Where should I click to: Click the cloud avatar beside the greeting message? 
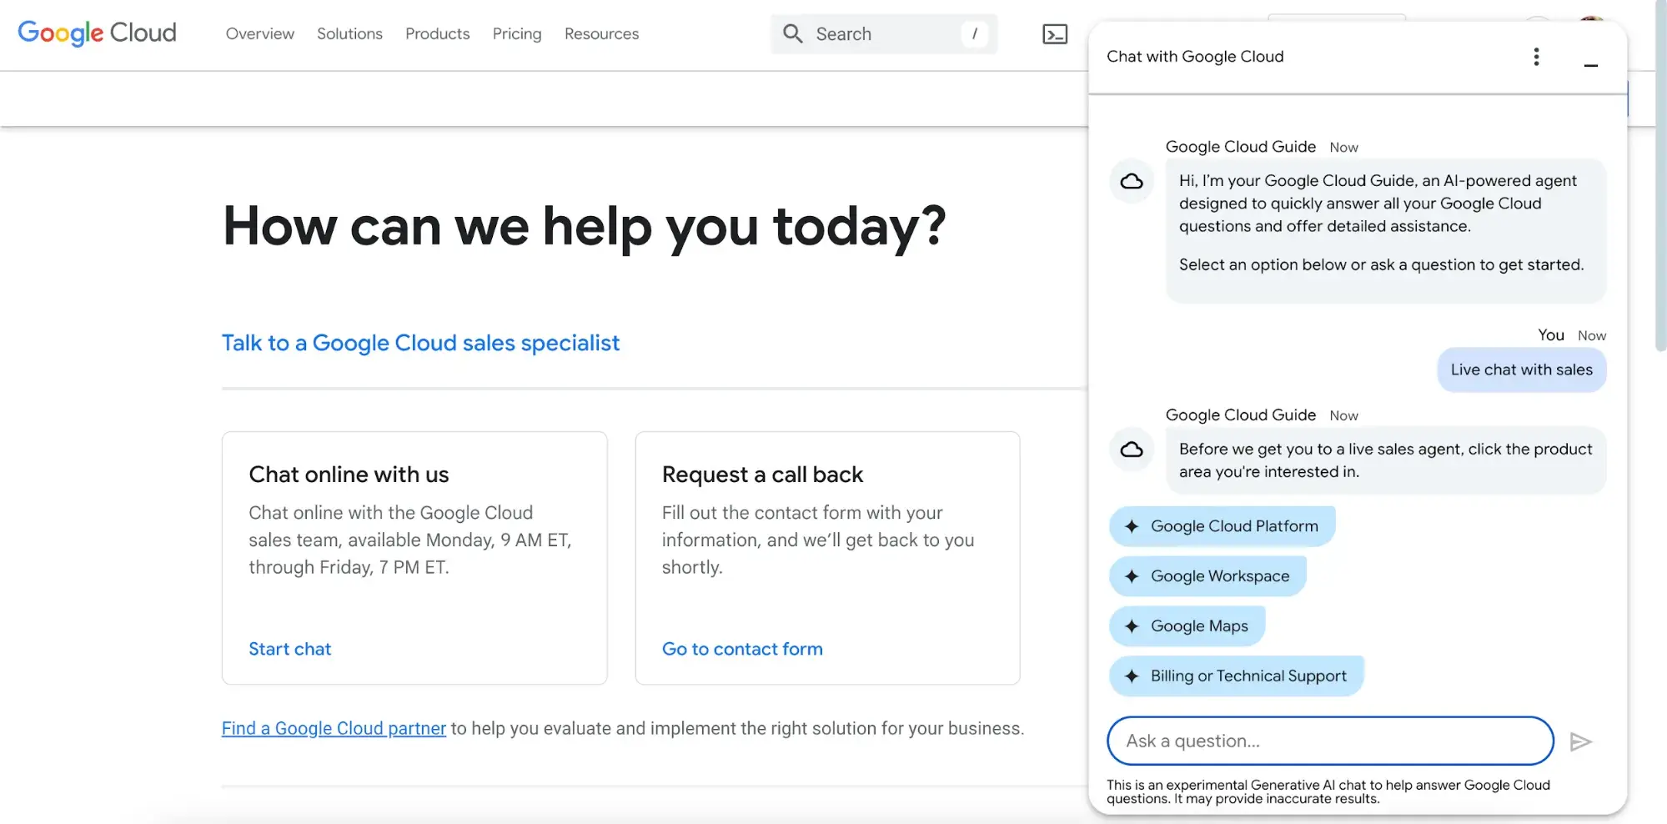tap(1132, 181)
